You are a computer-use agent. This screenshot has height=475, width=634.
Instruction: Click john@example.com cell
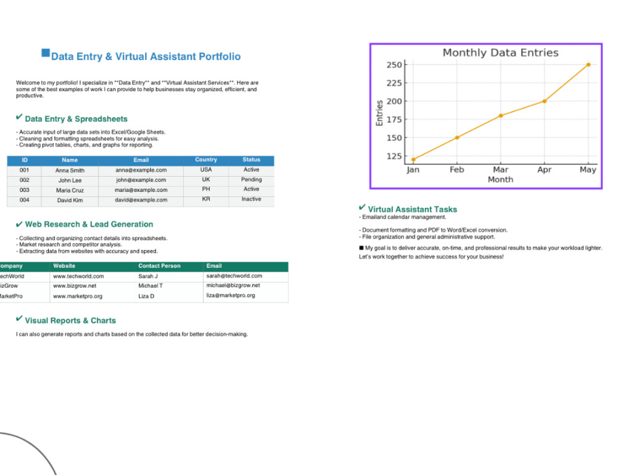click(x=141, y=180)
